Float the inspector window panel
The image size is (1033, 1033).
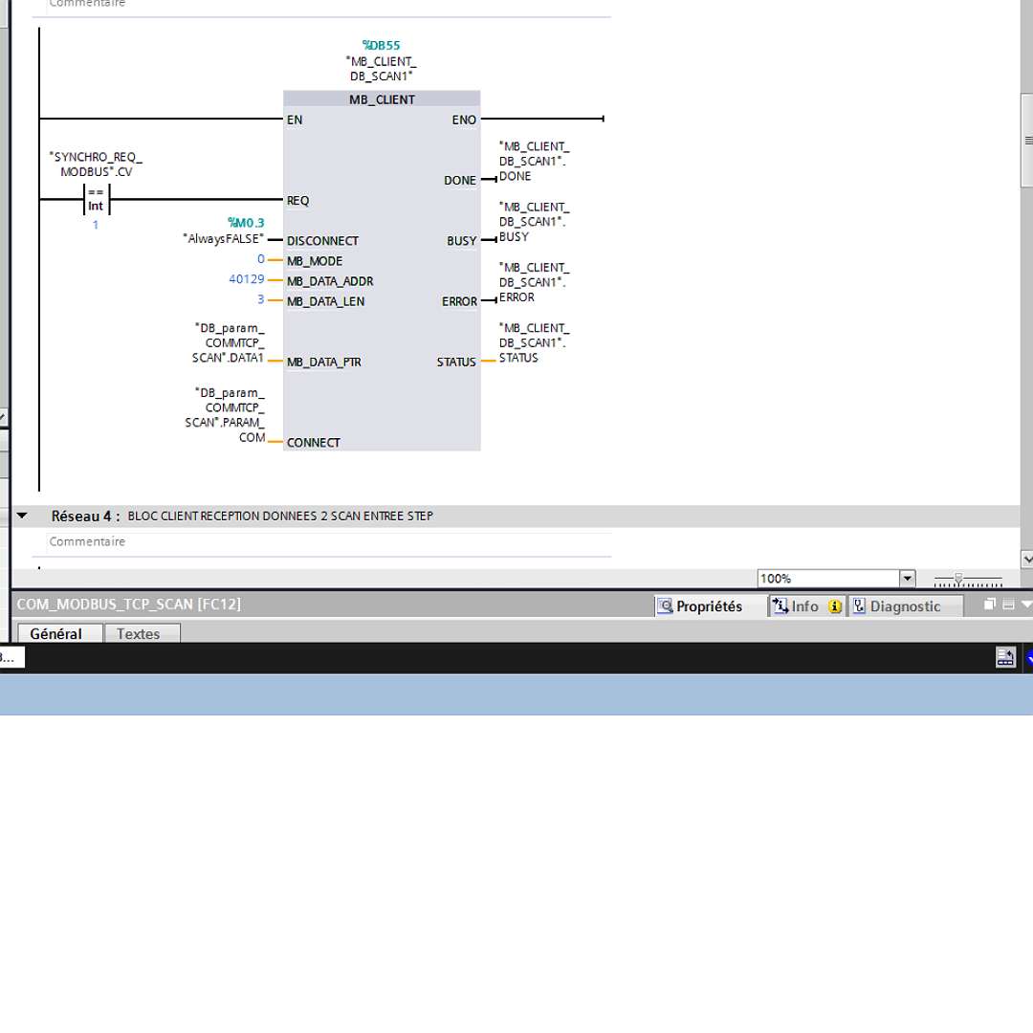(x=991, y=604)
